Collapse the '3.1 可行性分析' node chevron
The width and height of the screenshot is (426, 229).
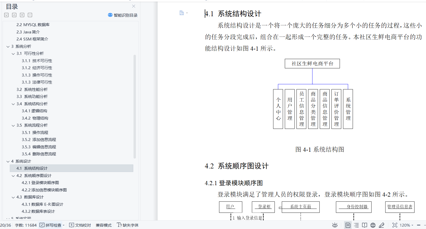coord(13,54)
